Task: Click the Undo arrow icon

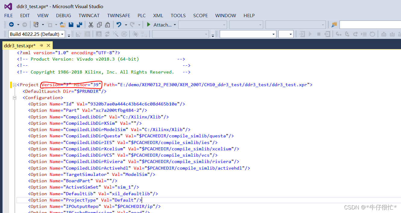Action: (x=119, y=25)
